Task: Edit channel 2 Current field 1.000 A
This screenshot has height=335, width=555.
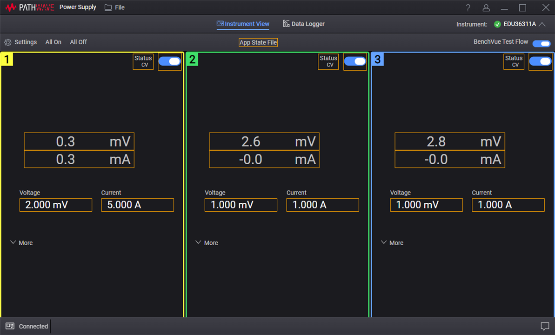Action: [x=322, y=205]
